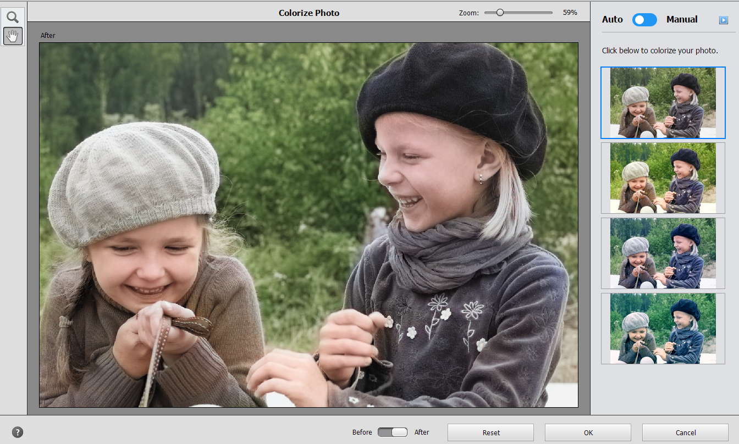739x444 pixels.
Task: Select the second colorize variation thumbnail
Action: click(663, 178)
